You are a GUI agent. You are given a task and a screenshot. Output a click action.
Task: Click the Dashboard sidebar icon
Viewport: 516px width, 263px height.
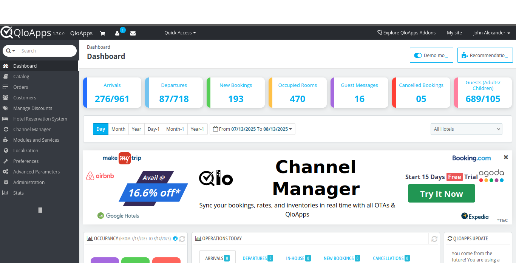5,66
